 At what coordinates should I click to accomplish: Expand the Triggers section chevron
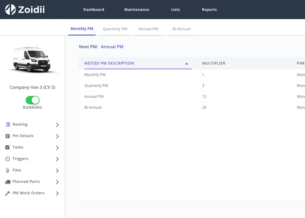57,159
